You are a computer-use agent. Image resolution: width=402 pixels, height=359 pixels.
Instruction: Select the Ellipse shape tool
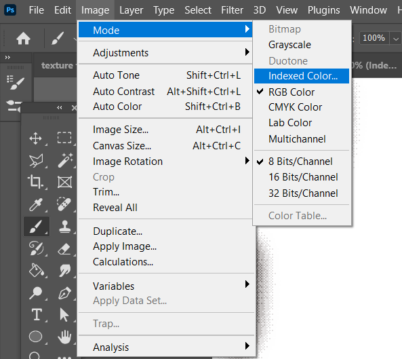pos(35,337)
